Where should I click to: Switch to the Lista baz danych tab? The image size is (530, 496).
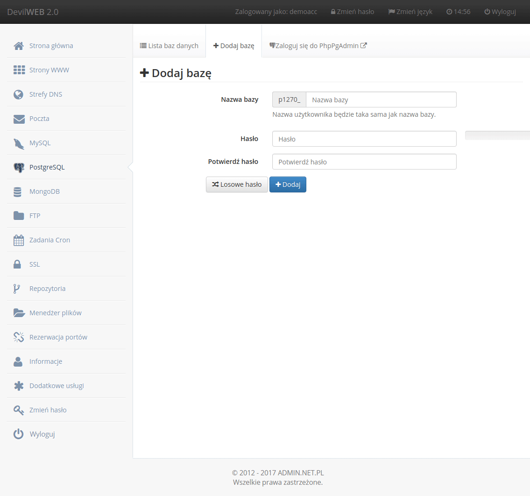pos(169,45)
